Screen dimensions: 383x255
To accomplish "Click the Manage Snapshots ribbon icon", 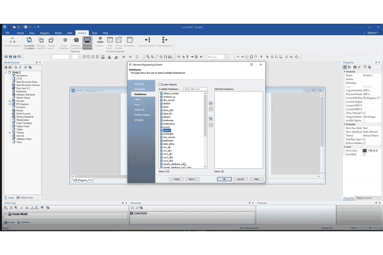I will pos(41,43).
